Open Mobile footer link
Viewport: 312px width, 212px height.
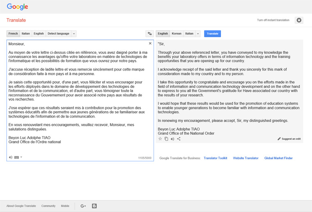tap(65, 206)
